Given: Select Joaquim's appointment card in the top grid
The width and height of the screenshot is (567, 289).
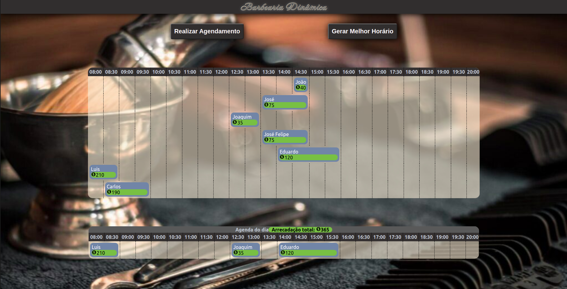Looking at the screenshot, I should (245, 120).
